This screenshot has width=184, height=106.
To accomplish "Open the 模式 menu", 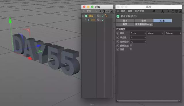I will [x=123, y=11].
